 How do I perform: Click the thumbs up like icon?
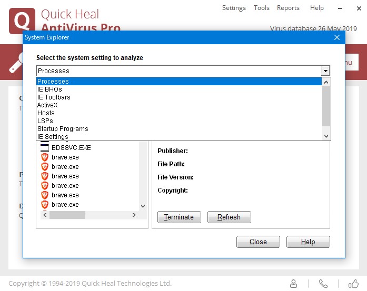click(x=353, y=284)
